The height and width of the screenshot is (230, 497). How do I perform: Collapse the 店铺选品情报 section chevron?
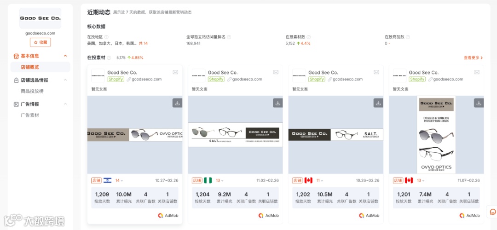(x=65, y=80)
